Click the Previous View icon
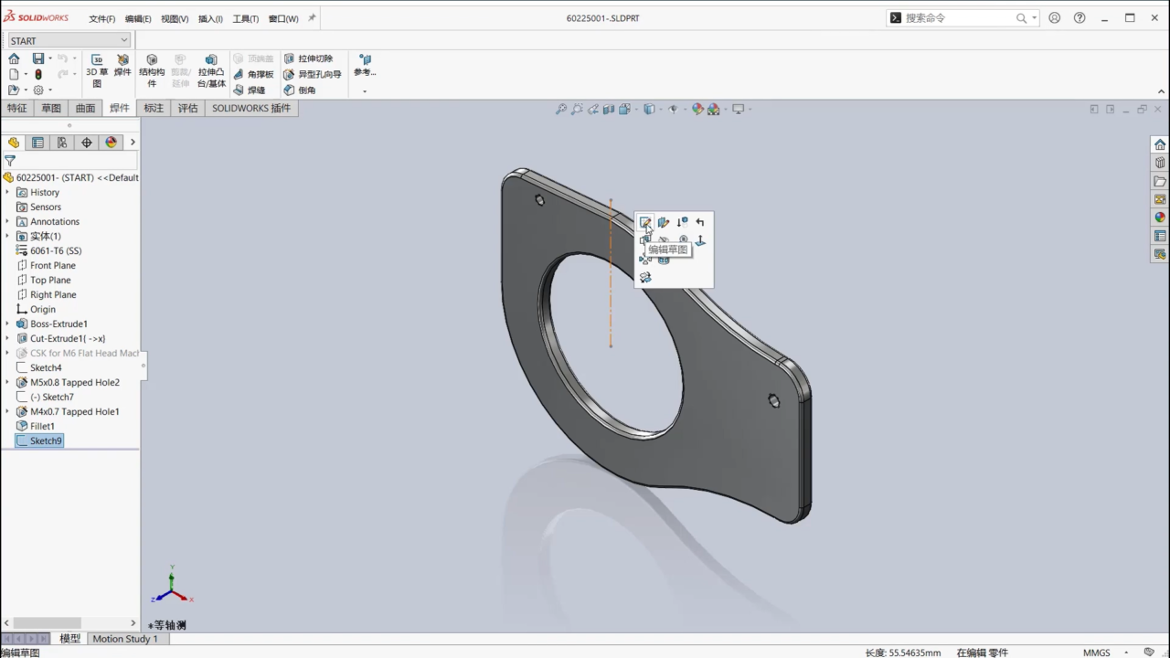 point(593,109)
